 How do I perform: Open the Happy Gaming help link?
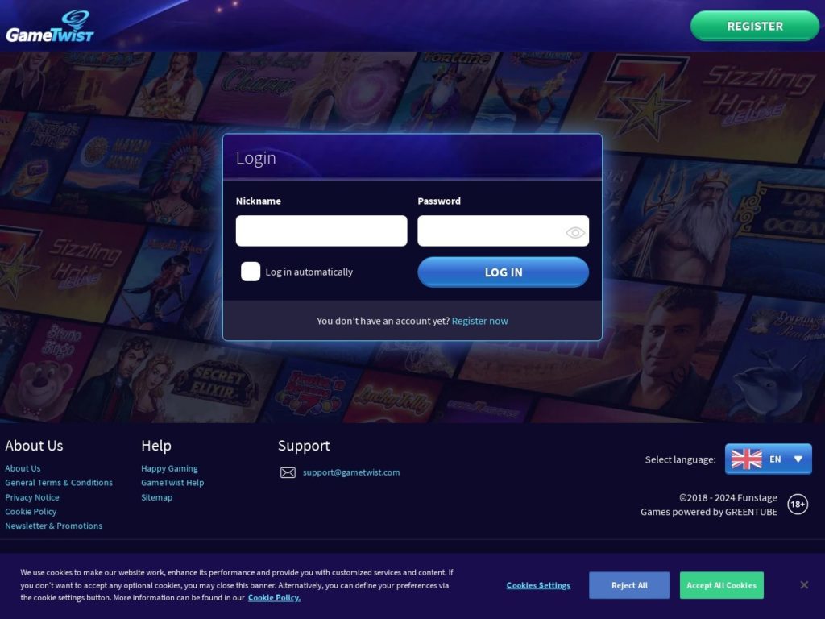(169, 468)
